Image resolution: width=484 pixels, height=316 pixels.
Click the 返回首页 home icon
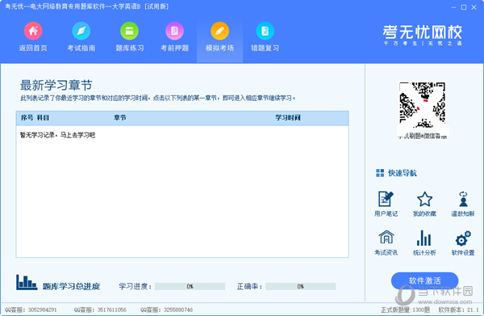(x=33, y=31)
